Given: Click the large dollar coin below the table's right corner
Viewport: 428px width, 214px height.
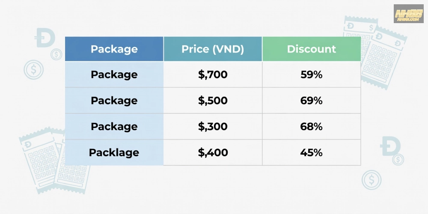Looking at the screenshot, I should [372, 180].
